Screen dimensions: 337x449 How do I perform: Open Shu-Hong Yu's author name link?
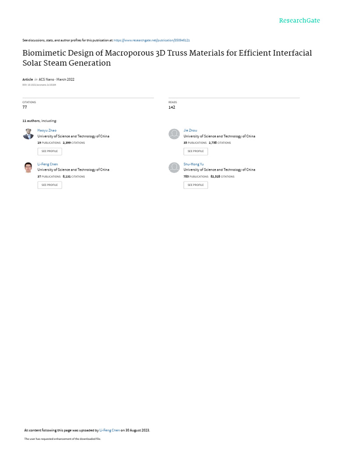194,164
